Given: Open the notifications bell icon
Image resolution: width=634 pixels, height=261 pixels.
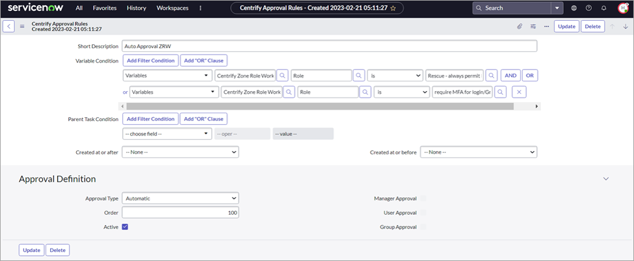Looking at the screenshot, I should [603, 8].
